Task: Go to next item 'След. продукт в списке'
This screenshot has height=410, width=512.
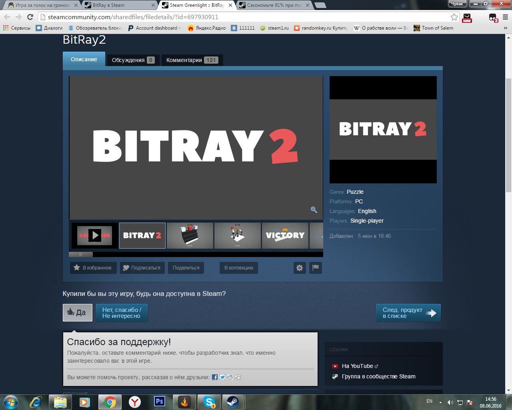Action: (408, 313)
